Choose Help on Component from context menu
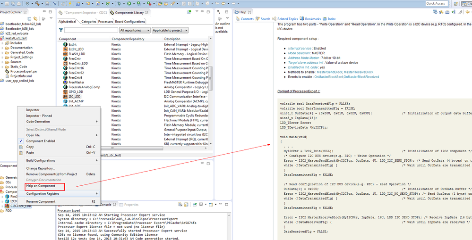The width and height of the screenshot is (472, 240). [41, 186]
